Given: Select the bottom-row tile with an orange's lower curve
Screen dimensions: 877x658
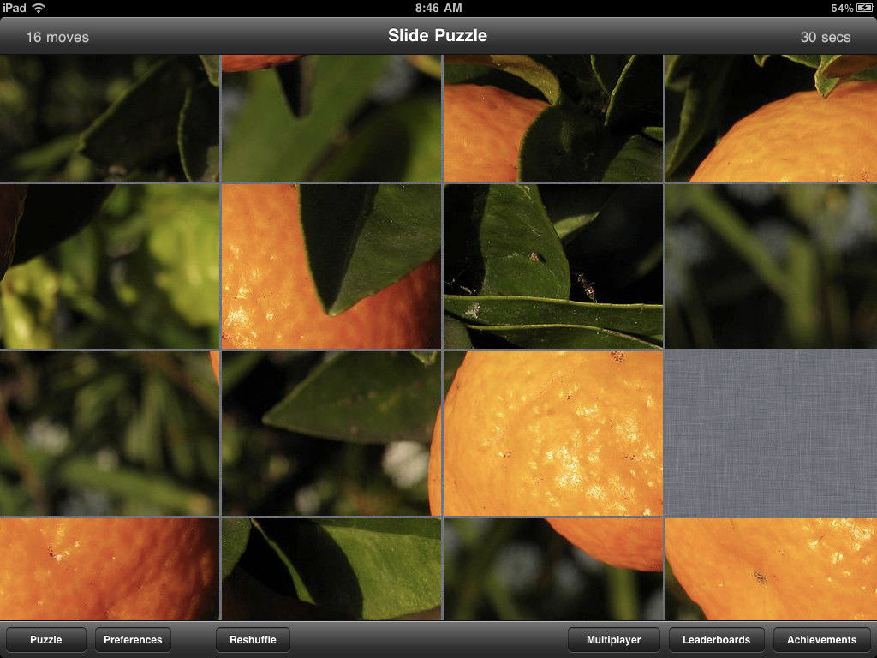Looking at the screenshot, I should click(x=552, y=569).
